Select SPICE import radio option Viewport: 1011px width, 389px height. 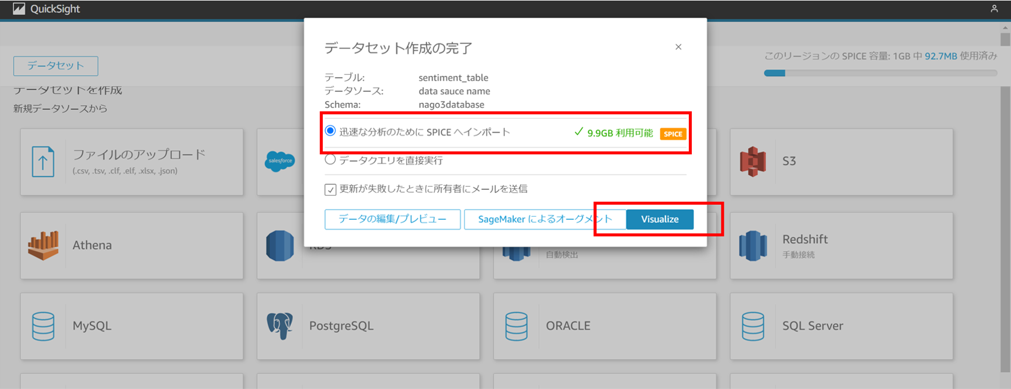pyautogui.click(x=331, y=131)
